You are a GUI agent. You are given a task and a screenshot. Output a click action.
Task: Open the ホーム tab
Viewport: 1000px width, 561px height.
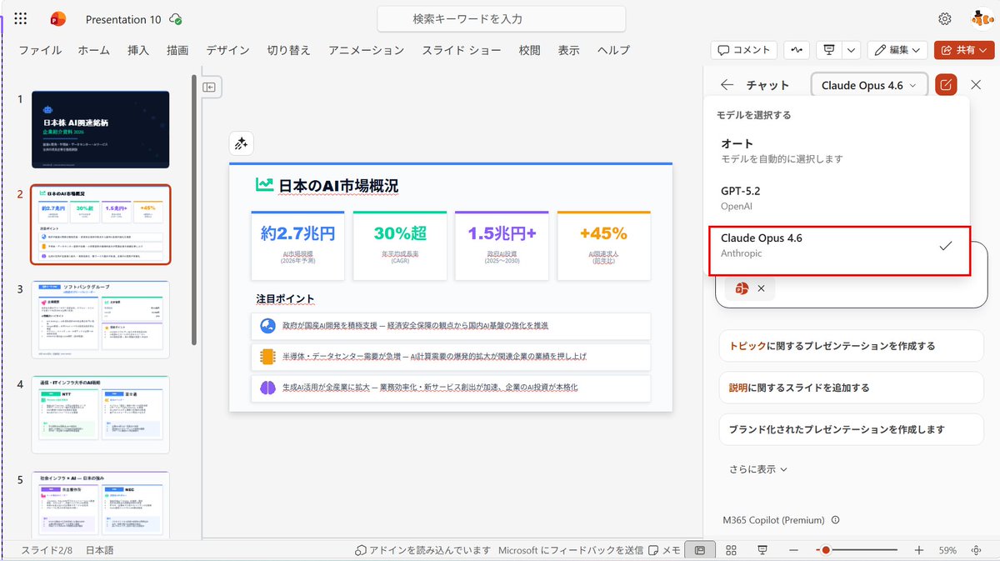pyautogui.click(x=94, y=50)
